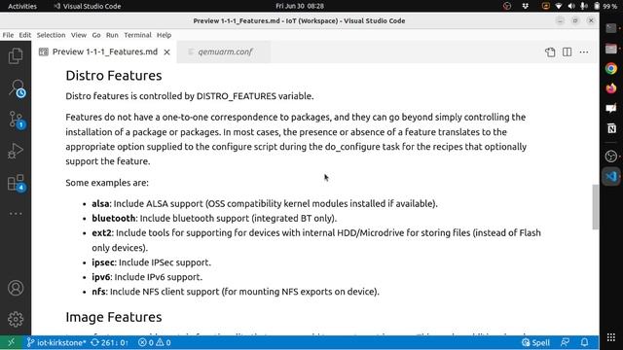
Task: Open notifications bell in status bar
Action: point(584,342)
